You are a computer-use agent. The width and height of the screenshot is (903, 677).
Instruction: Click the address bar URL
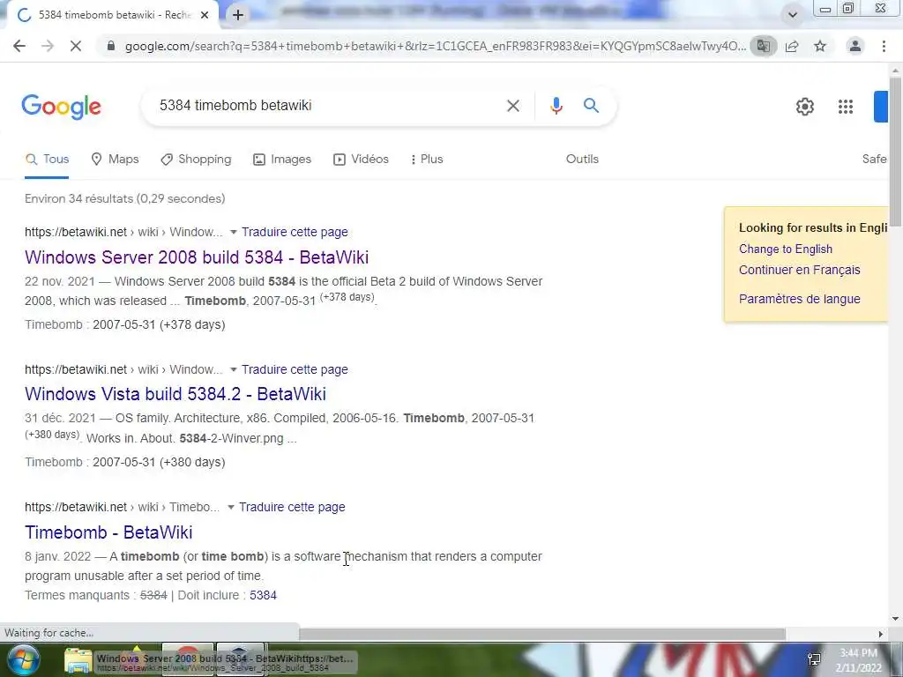435,46
